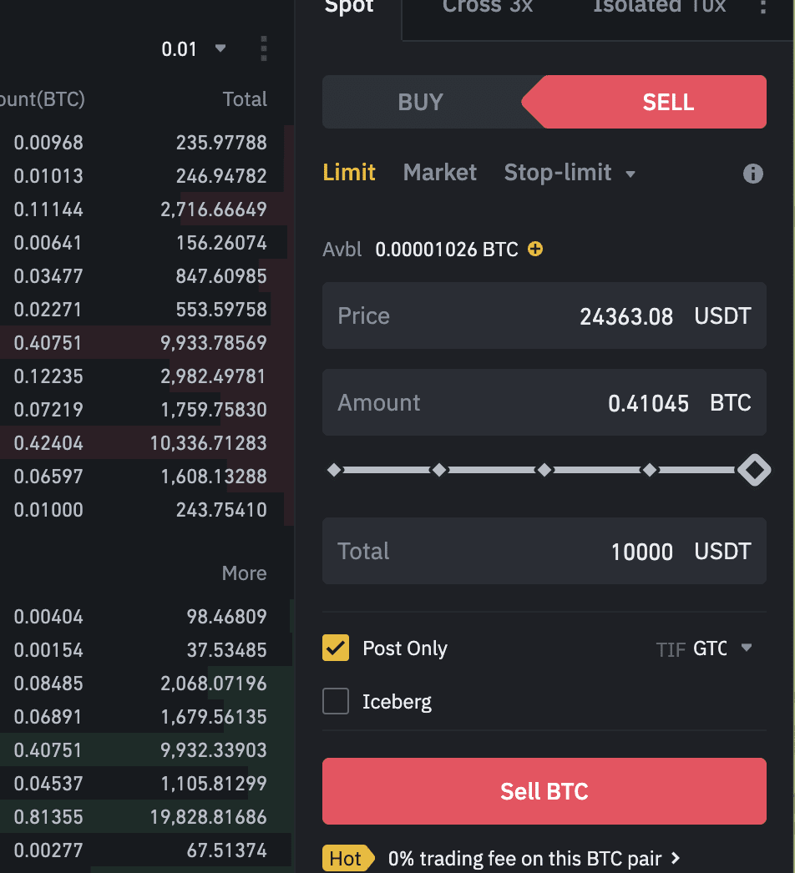Viewport: 795px width, 873px height.
Task: Open the trading panel three-dot menu
Action: (762, 7)
